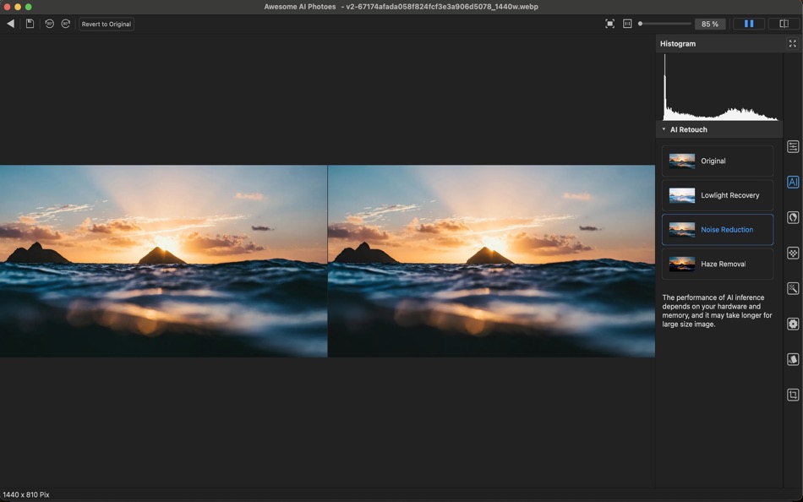Rotate image 90 degrees clockwise
The height and width of the screenshot is (502, 803).
coord(66,24)
